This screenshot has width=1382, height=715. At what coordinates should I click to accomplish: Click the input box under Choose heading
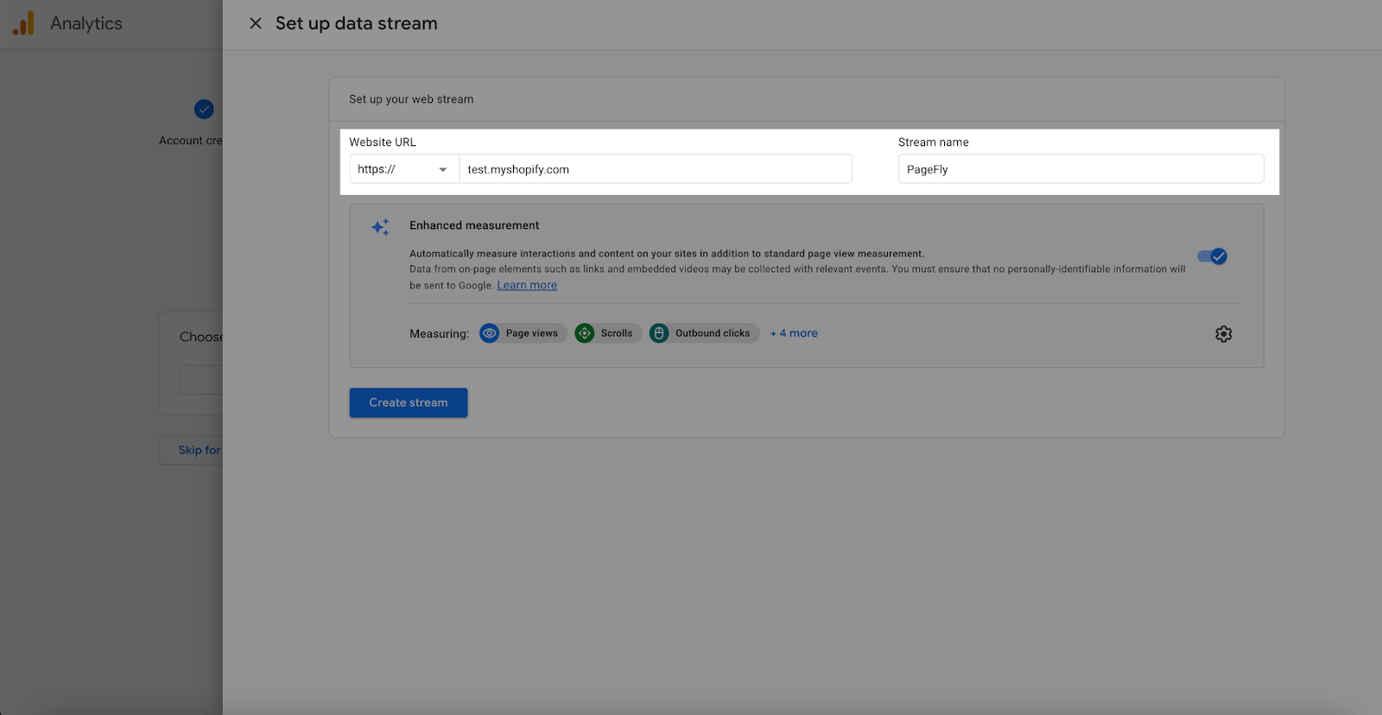201,380
